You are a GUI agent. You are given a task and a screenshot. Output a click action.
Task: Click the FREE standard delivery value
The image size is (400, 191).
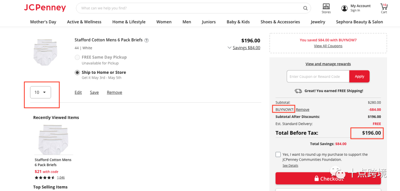tap(377, 124)
